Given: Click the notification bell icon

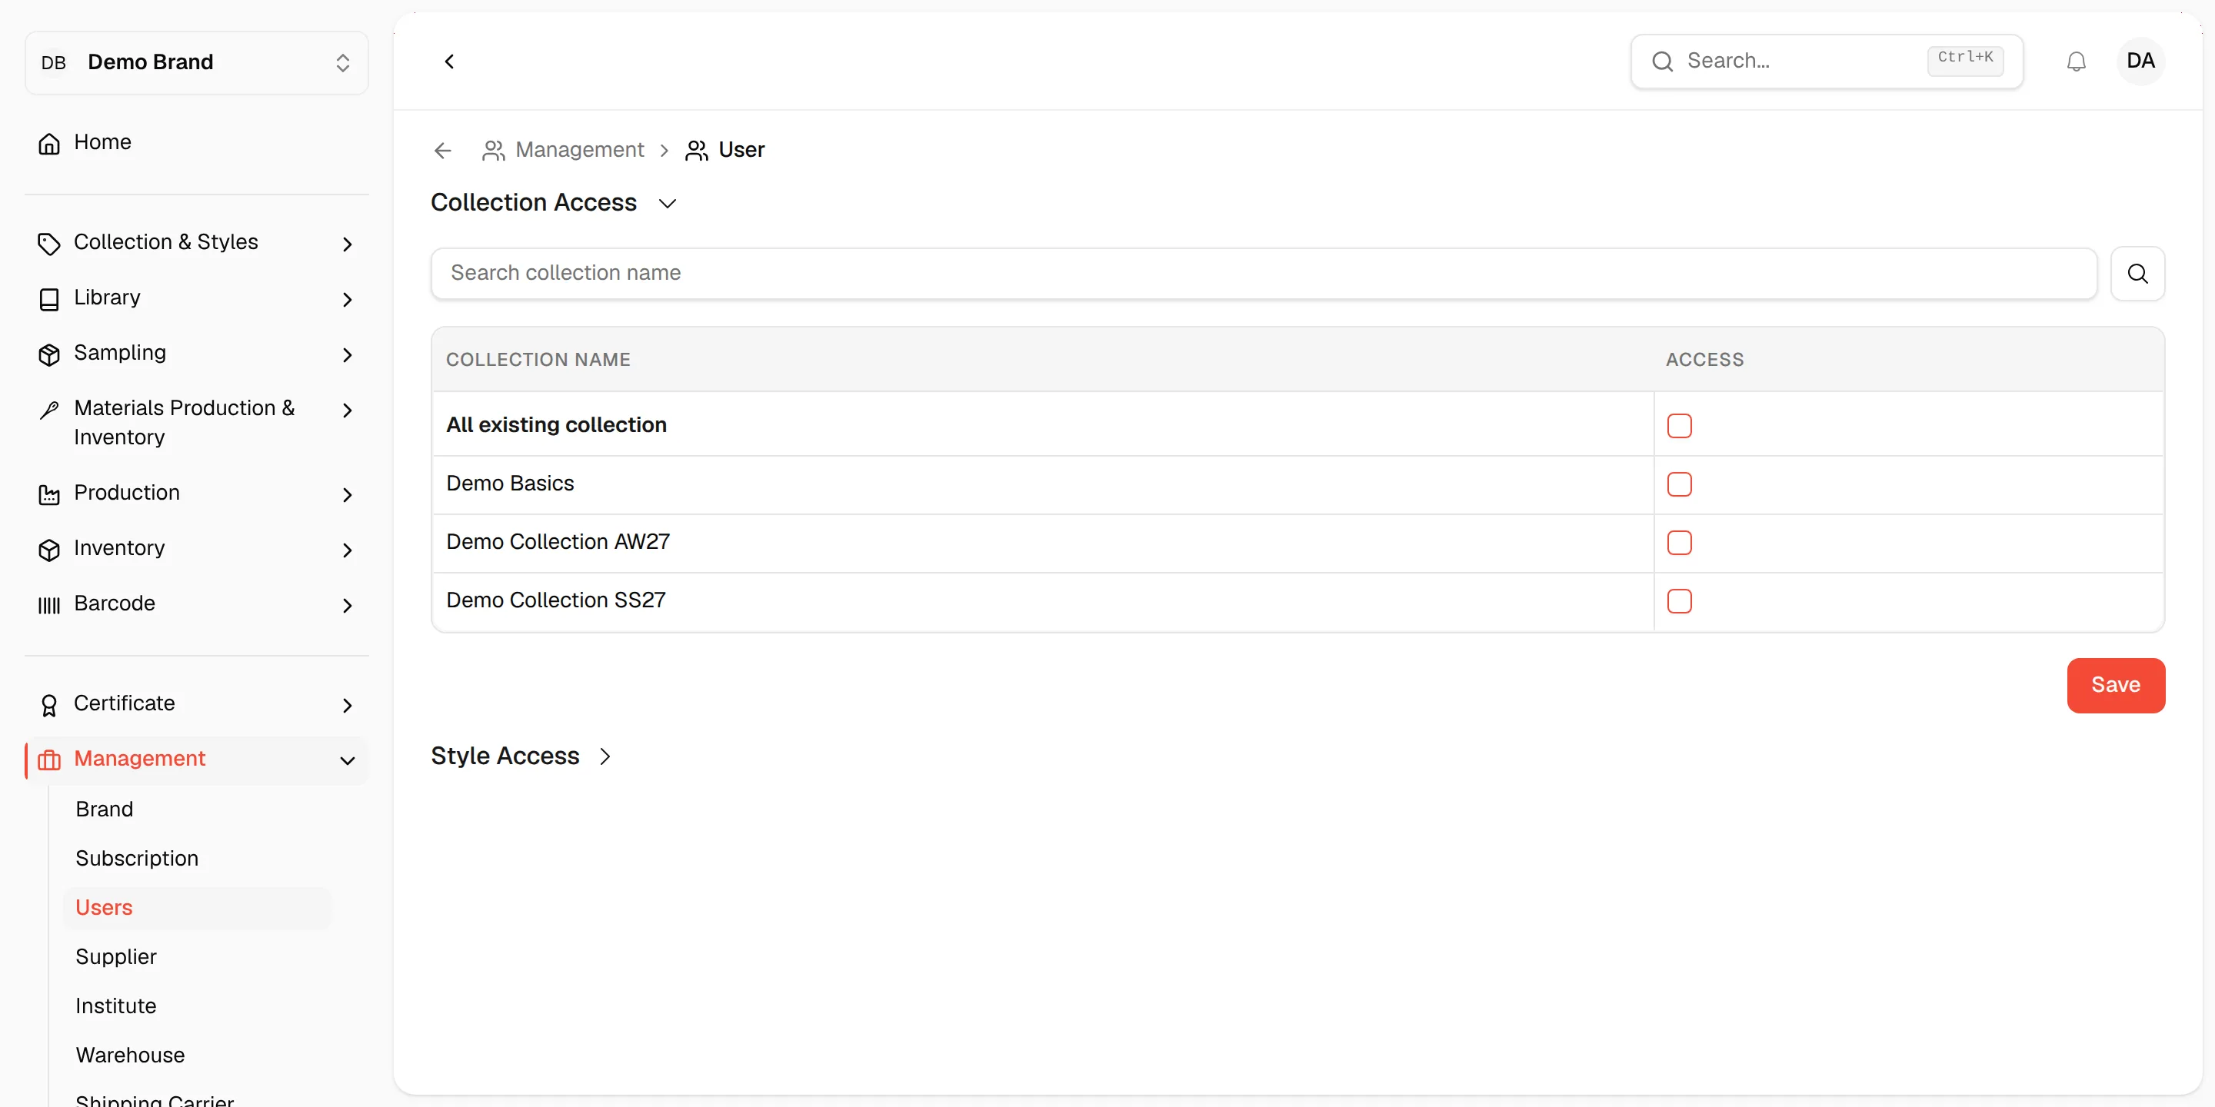Looking at the screenshot, I should [2076, 61].
